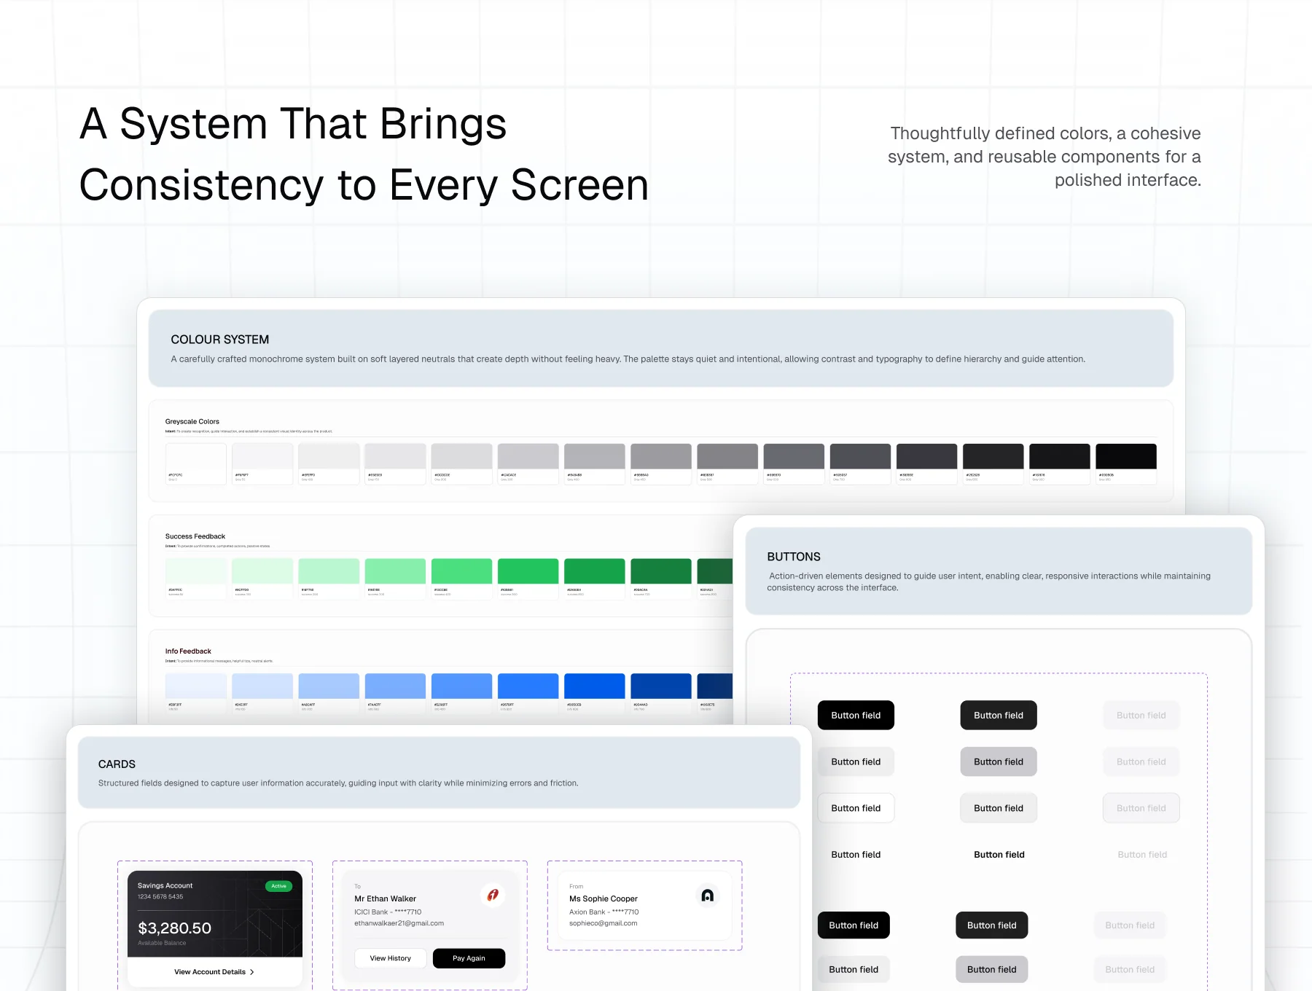Viewport: 1312px width, 991px height.
Task: Click the red ICICI Bank logo icon
Action: coord(493,895)
